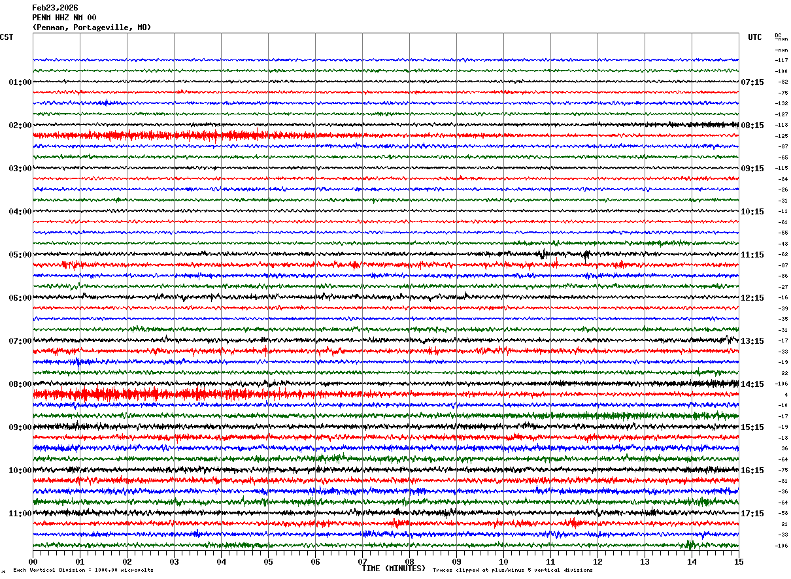Click the 10:00 CST hour label
This screenshot has width=791, height=579.
(x=20, y=471)
